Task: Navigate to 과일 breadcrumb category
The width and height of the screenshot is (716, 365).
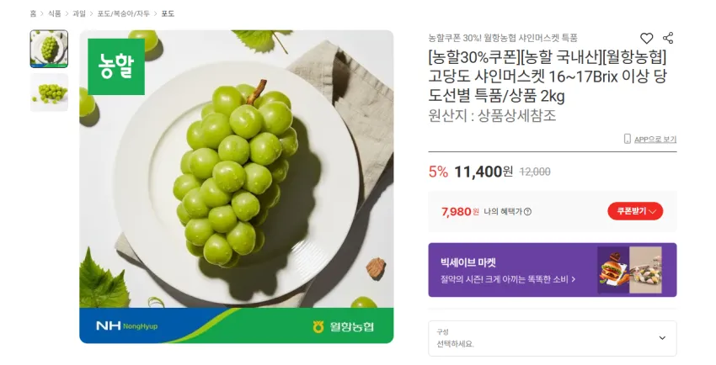Action: (79, 13)
